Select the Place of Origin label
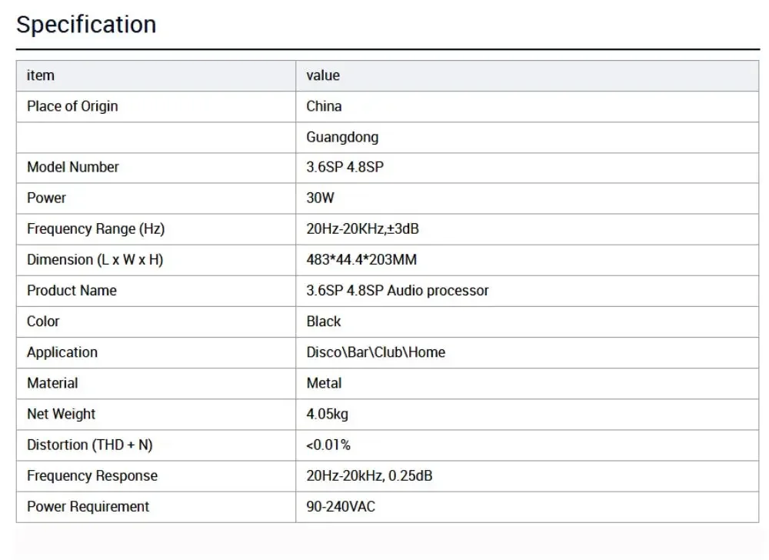 [x=72, y=106]
